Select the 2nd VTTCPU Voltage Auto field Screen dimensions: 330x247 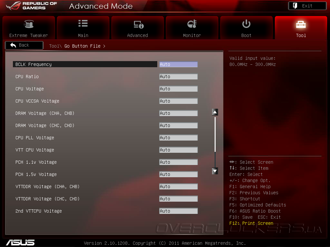[x=178, y=211]
